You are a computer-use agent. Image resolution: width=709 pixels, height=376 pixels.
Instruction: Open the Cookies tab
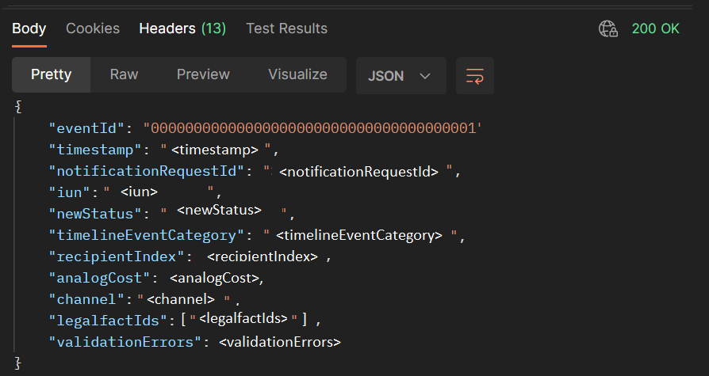(x=93, y=28)
